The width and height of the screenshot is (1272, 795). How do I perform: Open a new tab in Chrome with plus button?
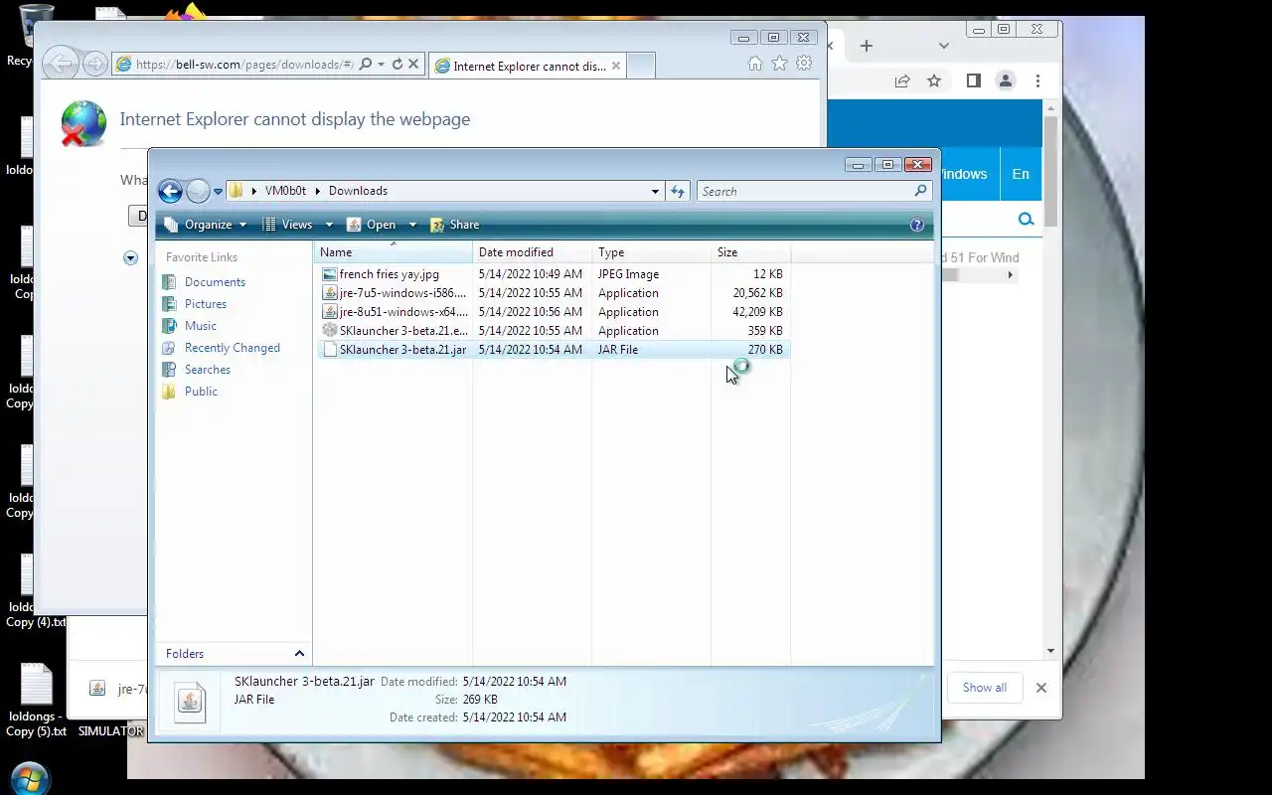coord(867,46)
